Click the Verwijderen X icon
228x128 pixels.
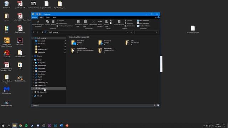point(93,22)
